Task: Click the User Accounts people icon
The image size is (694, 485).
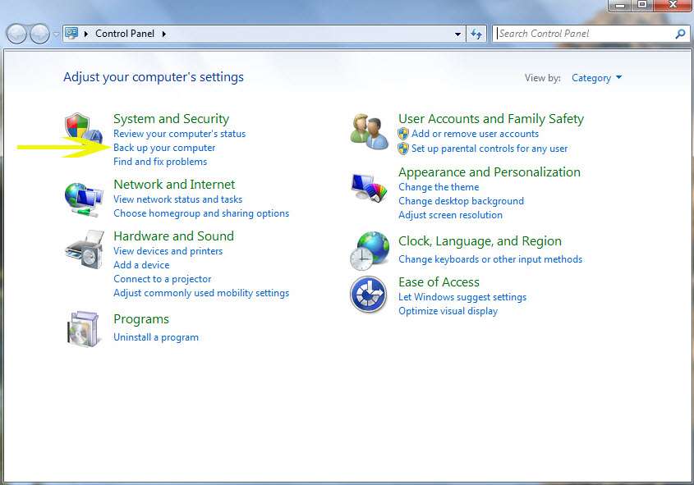Action: coord(369,131)
